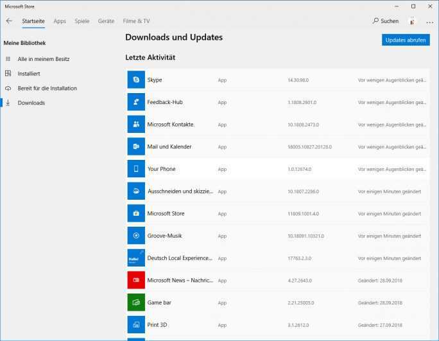This screenshot has height=341, width=439.
Task: Click the Microsoft Kontakte app name
Action: (171, 124)
